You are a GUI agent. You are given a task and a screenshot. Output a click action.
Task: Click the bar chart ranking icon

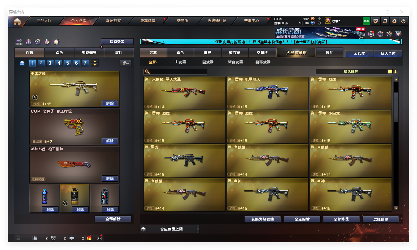tap(28, 42)
